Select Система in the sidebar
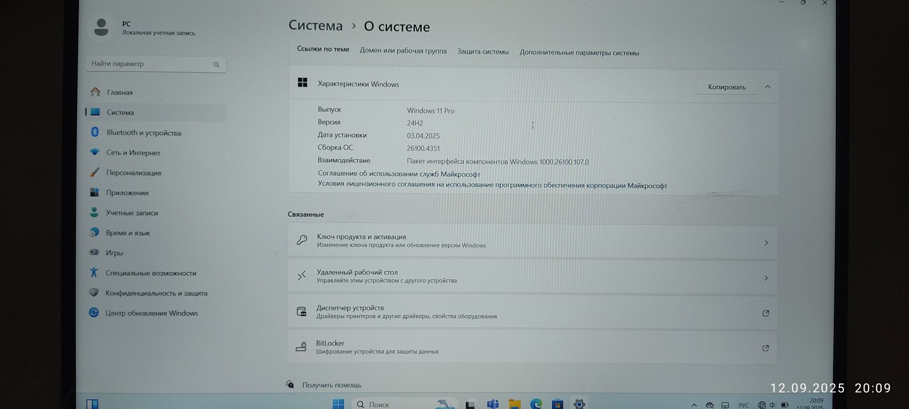 tap(155, 112)
